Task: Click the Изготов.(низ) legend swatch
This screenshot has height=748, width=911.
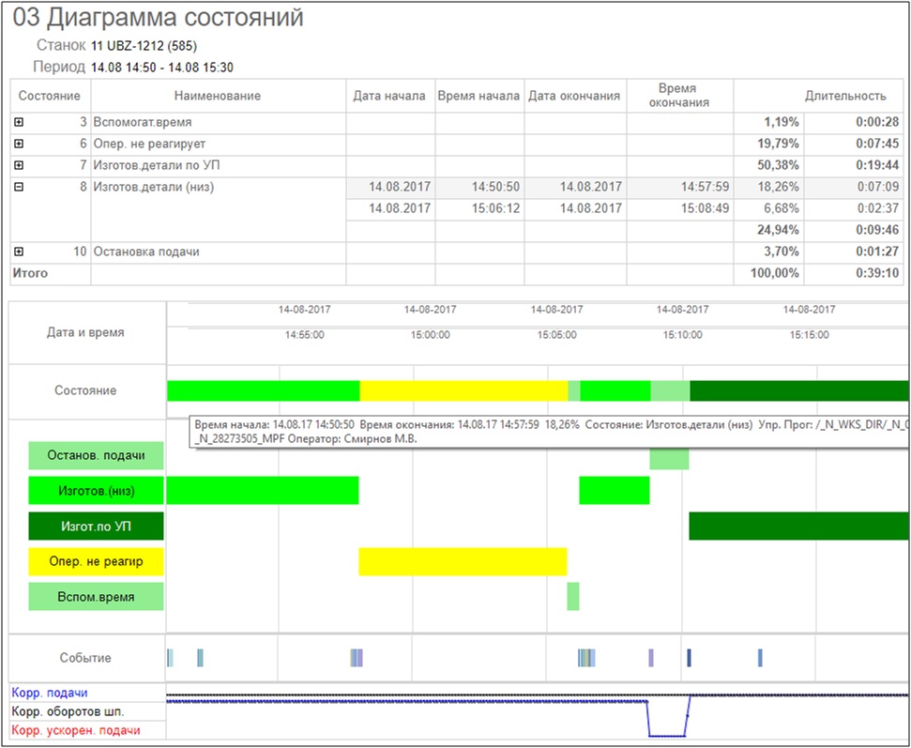Action: click(96, 491)
